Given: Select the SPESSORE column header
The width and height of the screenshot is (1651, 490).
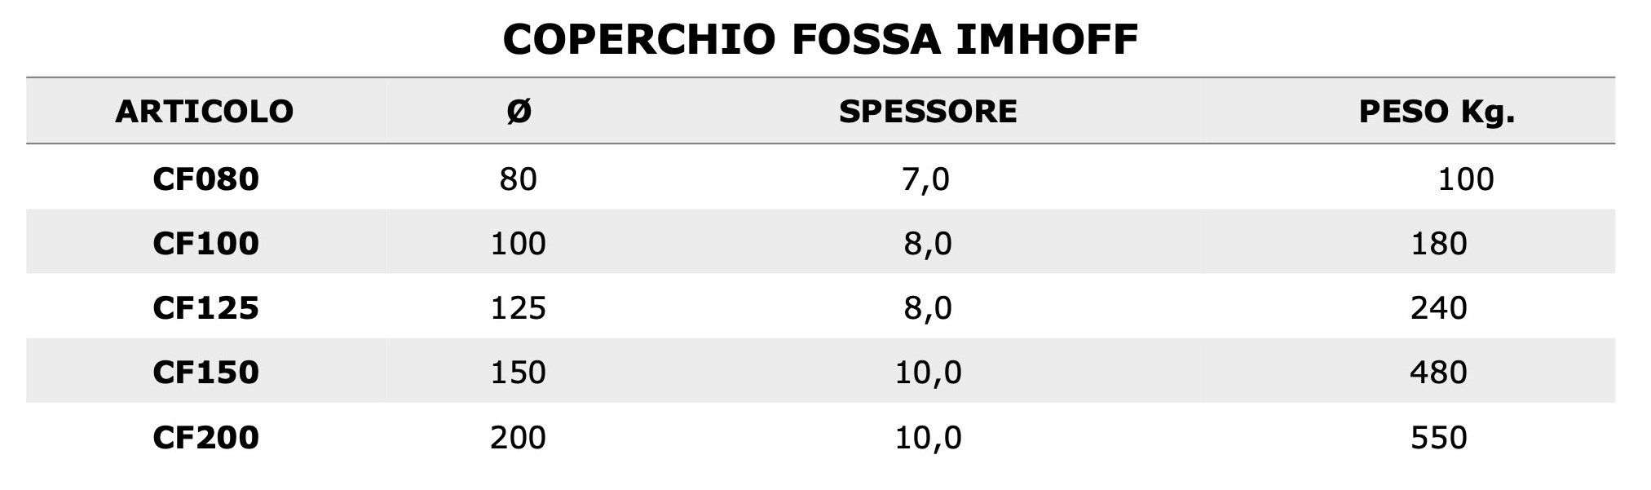Looking at the screenshot, I should pos(928,111).
